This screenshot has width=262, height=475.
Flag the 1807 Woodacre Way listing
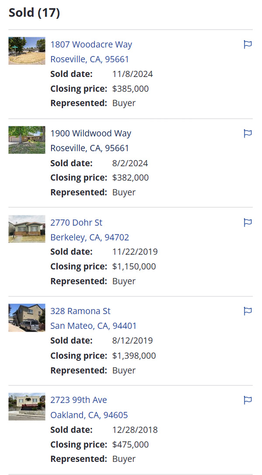pyautogui.click(x=248, y=44)
